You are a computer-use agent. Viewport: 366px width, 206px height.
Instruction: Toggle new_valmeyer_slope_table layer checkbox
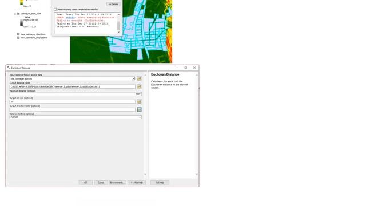click(18, 38)
